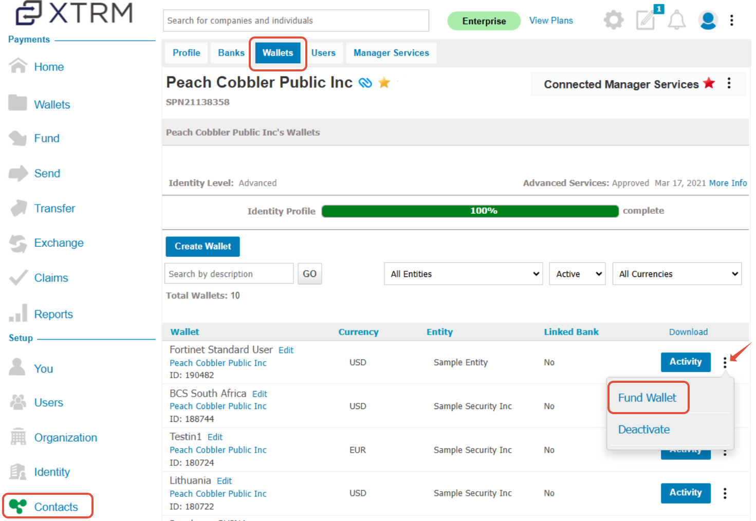Click the Create Wallet button
Screen dimensions: 756x521
pyautogui.click(x=202, y=247)
